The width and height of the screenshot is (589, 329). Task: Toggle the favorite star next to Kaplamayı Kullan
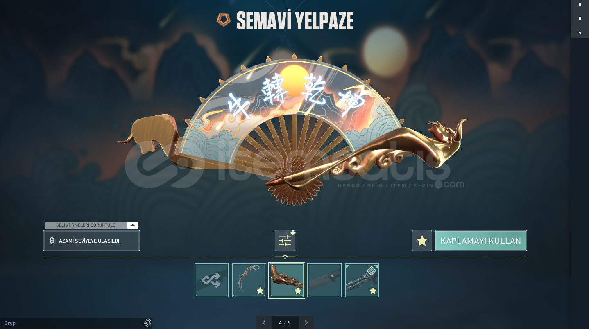422,241
